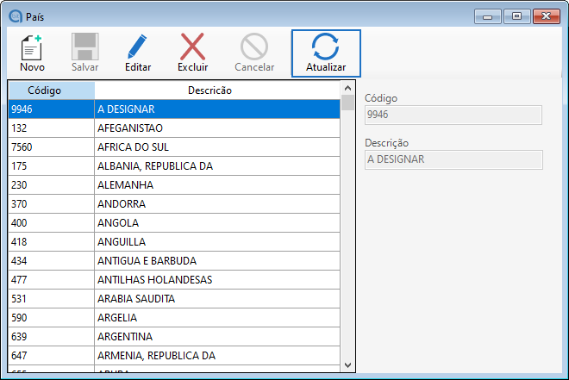Select the ANTILHAS HOLANDESAS row

click(172, 280)
